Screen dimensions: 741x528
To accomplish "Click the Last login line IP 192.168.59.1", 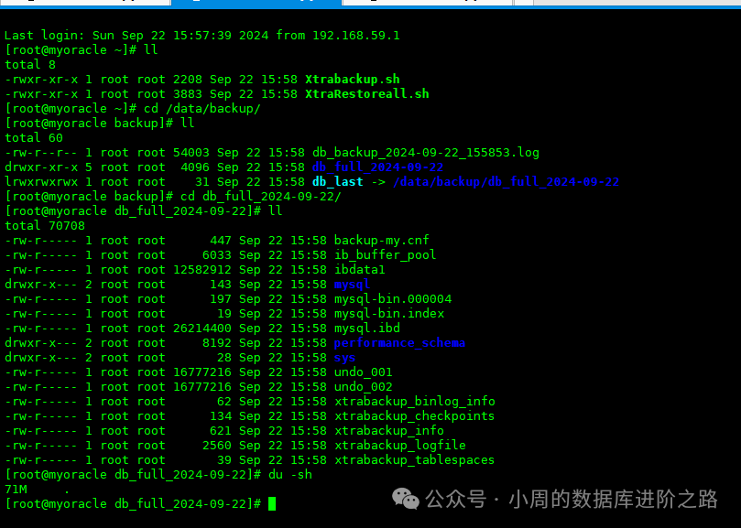I will coord(356,36).
